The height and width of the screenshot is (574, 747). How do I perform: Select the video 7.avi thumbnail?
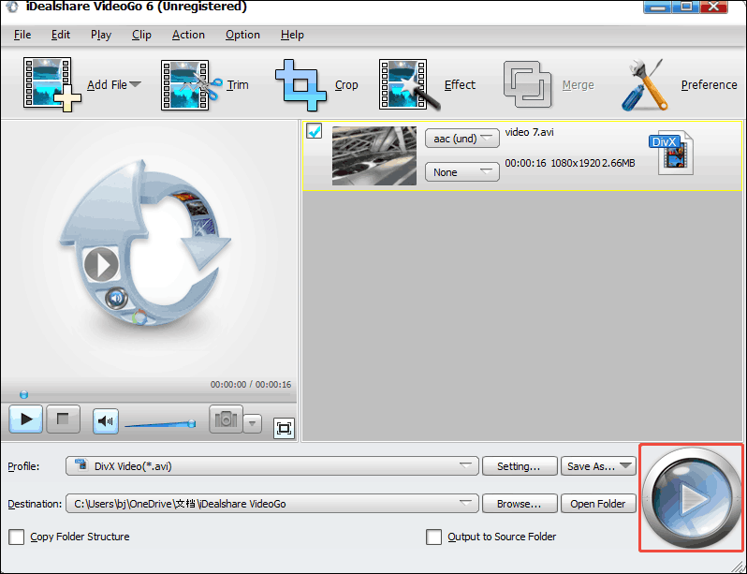tap(374, 155)
